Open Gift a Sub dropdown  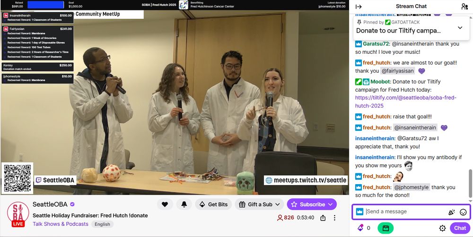click(259, 204)
